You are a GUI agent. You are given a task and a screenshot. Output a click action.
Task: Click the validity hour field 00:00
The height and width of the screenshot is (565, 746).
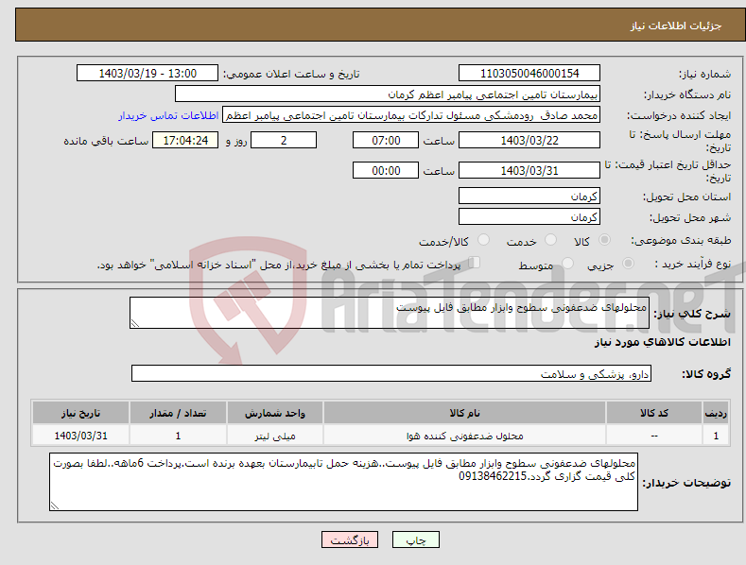(386, 170)
